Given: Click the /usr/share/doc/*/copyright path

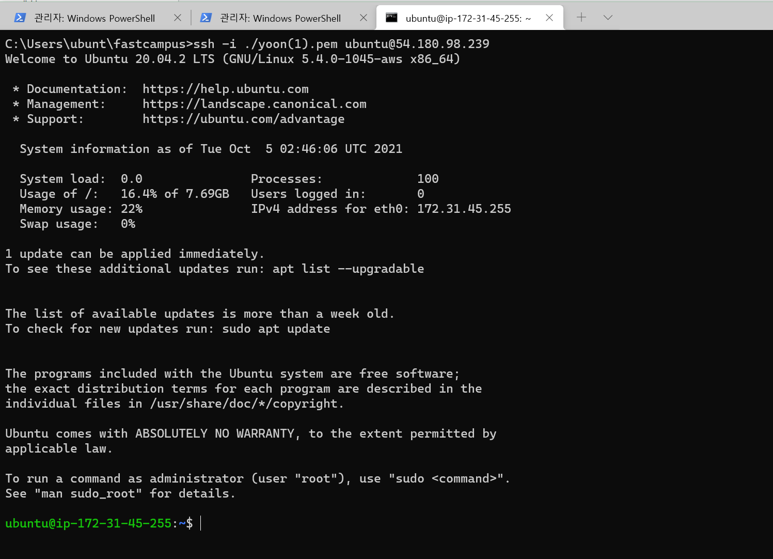Looking at the screenshot, I should [x=244, y=403].
